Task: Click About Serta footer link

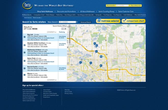Action: [x=47, y=90]
